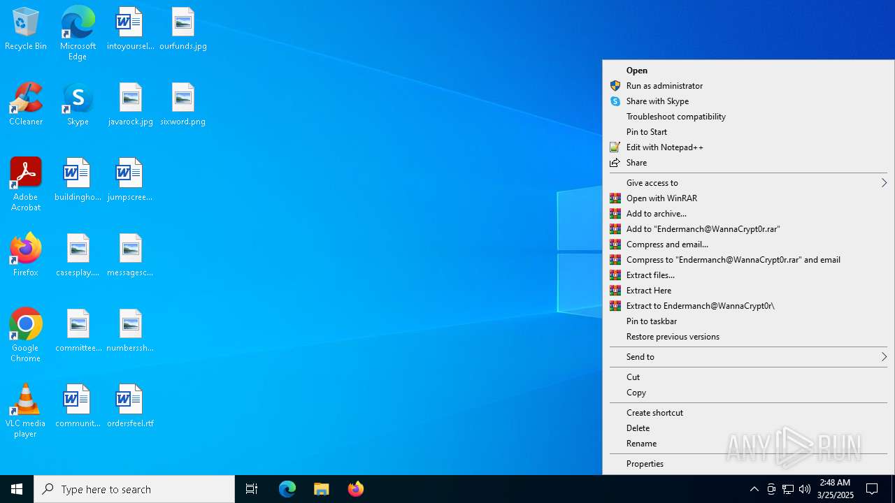This screenshot has height=503, width=895.
Task: Click the Share context menu entry
Action: point(748,163)
